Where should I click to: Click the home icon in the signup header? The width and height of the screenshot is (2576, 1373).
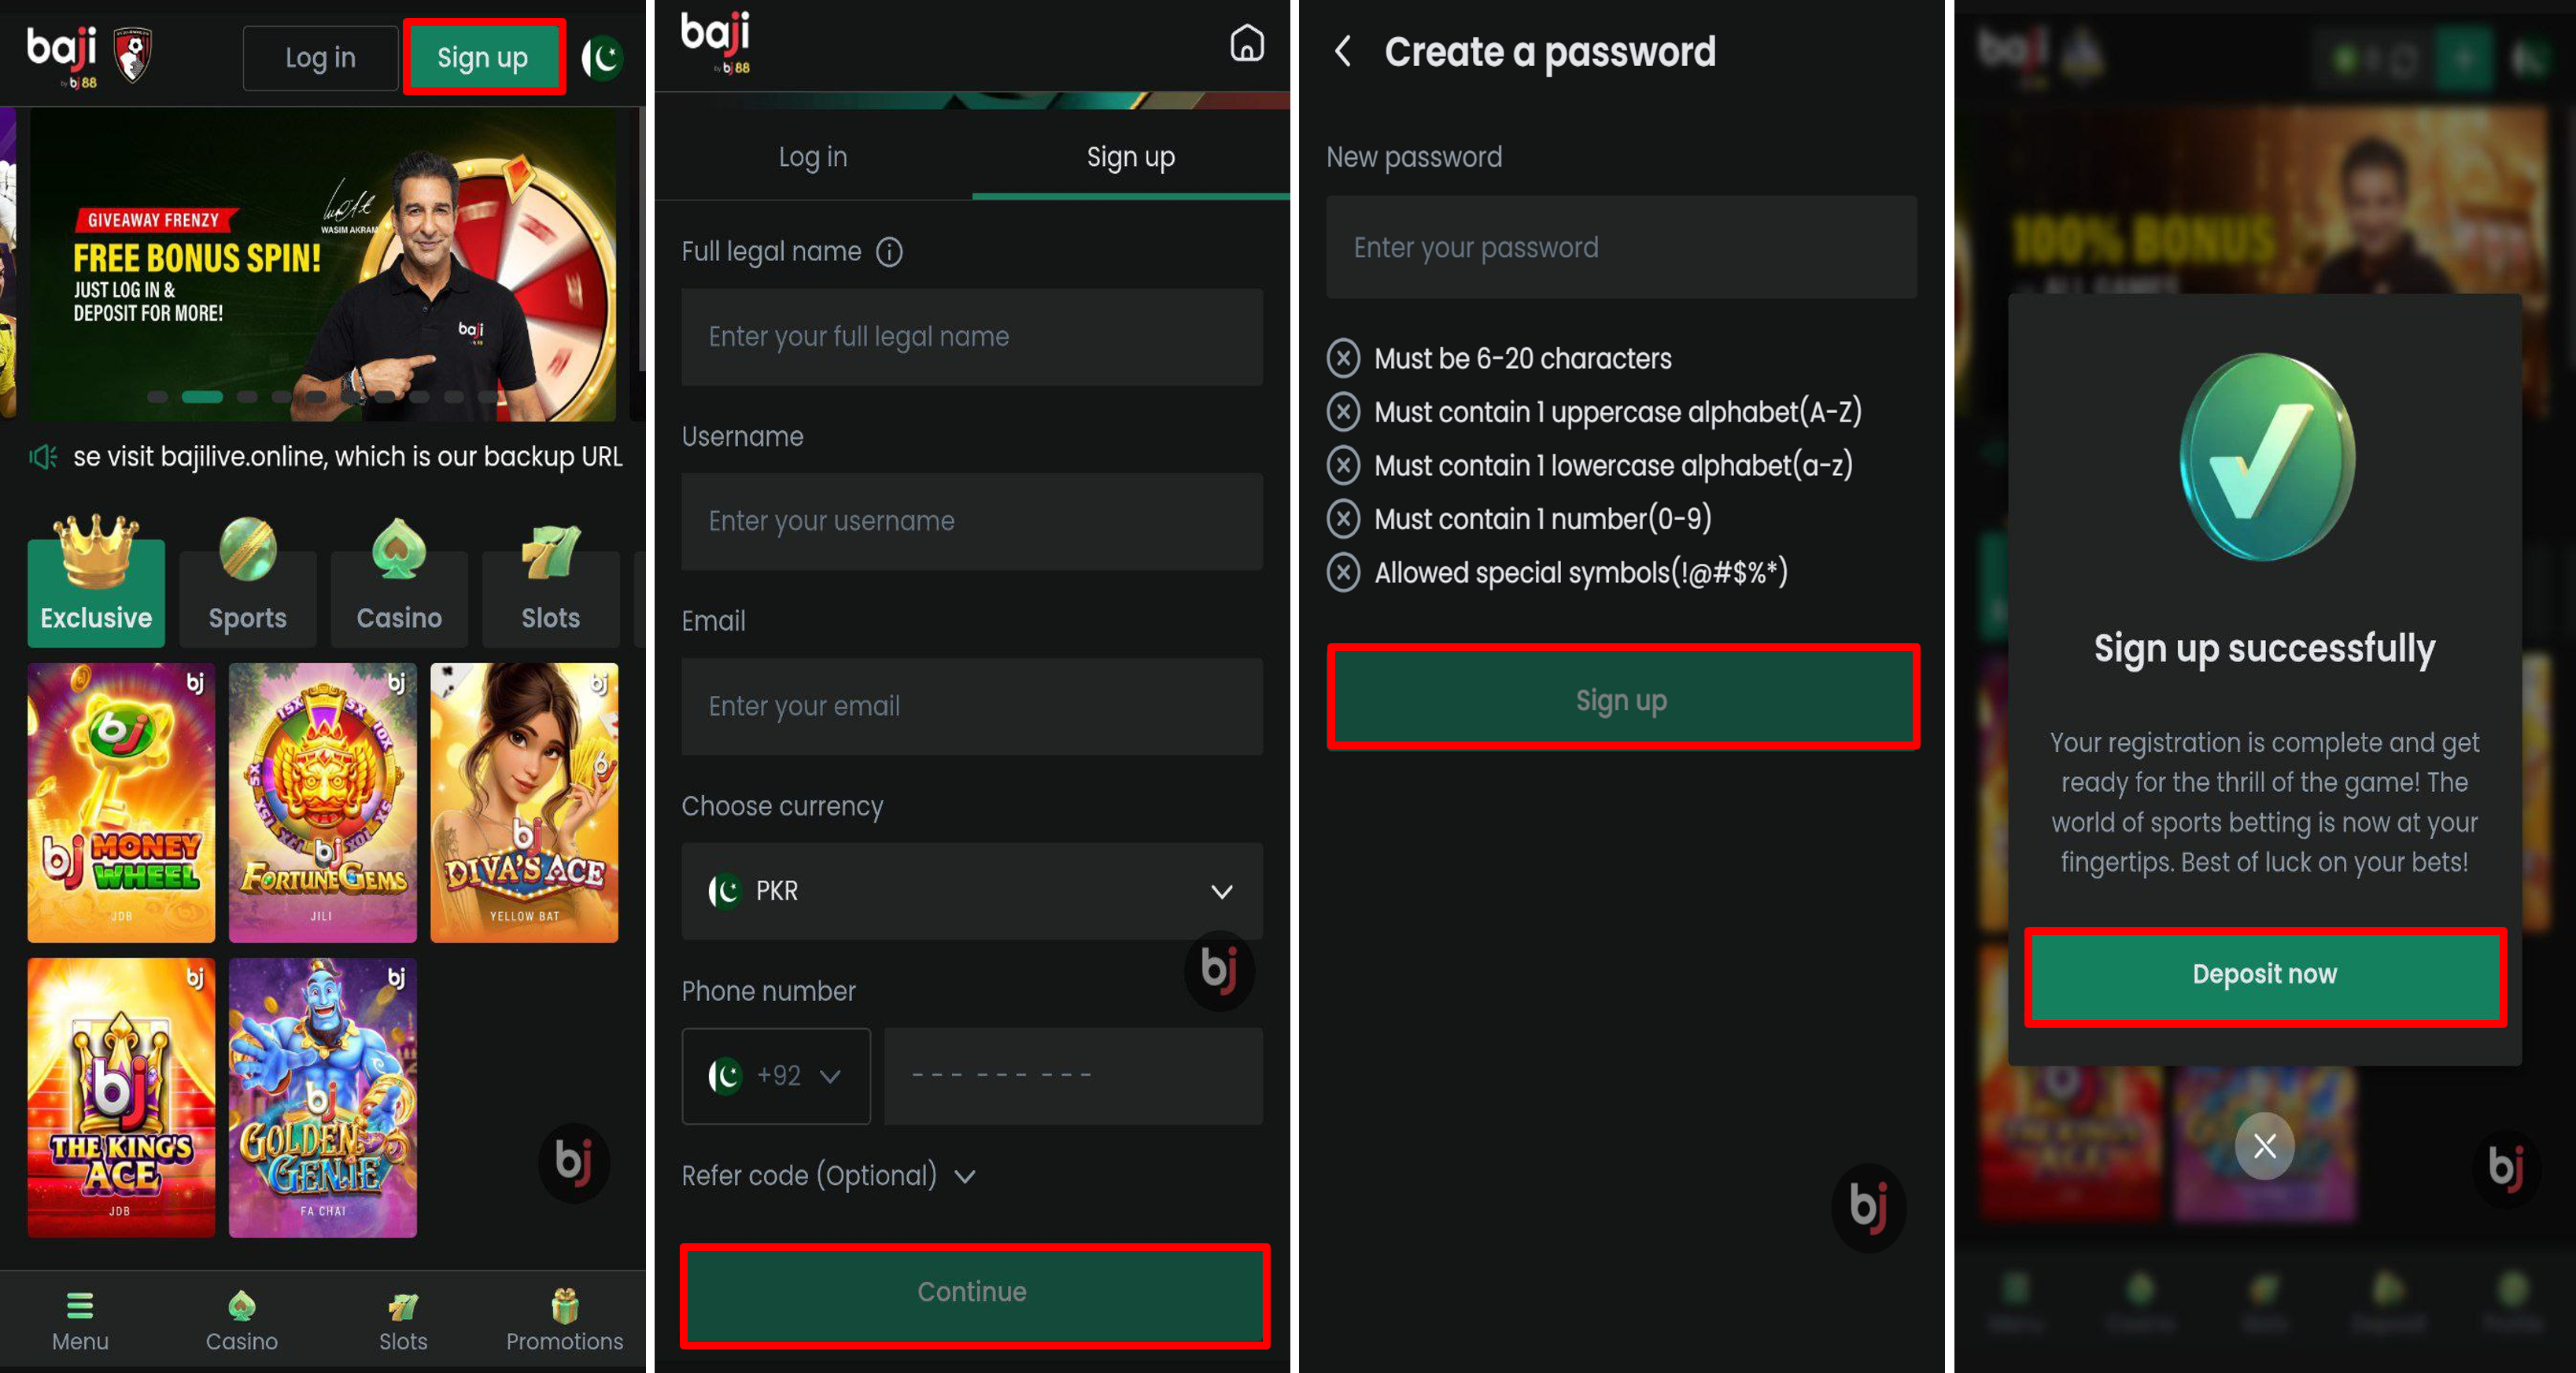coord(1246,43)
